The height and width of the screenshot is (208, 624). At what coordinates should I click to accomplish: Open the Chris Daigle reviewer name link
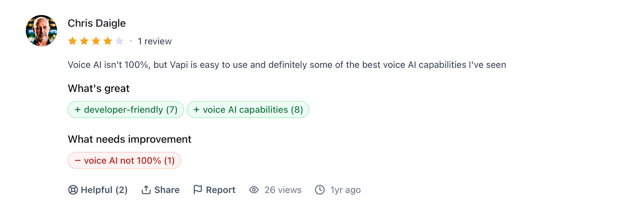97,23
